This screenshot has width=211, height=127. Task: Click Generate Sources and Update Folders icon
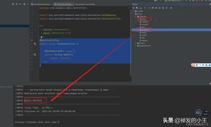(x=137, y=8)
